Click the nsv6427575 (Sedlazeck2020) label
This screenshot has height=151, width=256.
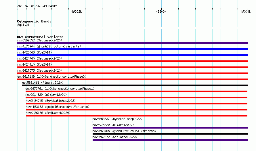coord(40,70)
